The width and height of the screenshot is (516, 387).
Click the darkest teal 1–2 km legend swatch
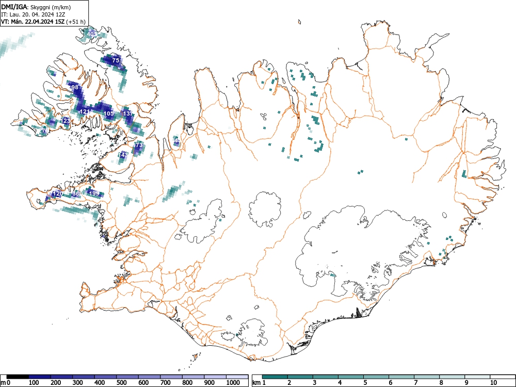coord(275,377)
